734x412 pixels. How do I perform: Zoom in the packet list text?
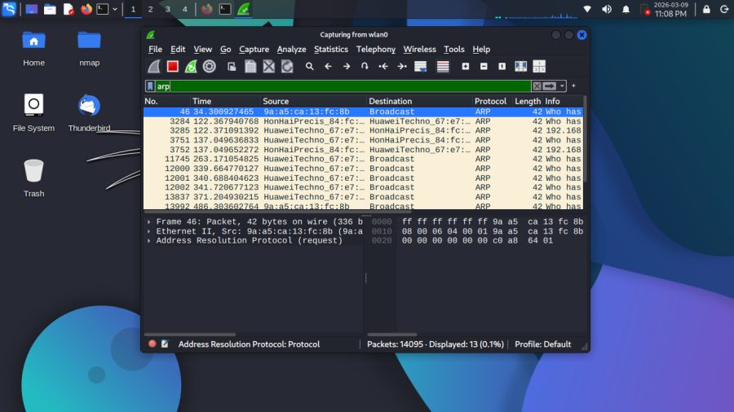pos(466,67)
